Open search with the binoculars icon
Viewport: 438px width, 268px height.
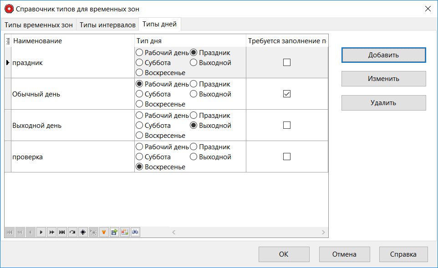pos(135,233)
